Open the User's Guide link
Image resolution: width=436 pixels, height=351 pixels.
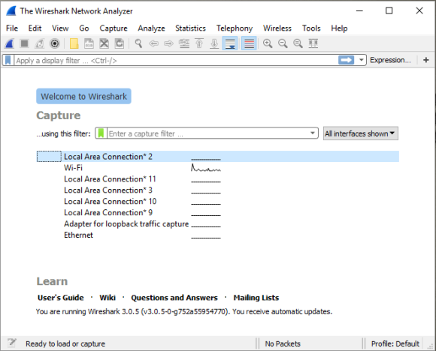[61, 298]
